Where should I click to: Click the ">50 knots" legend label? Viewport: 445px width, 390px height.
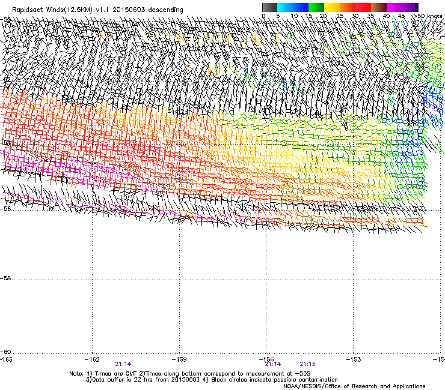pos(428,16)
